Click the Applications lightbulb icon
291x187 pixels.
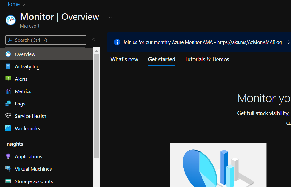[x=8, y=156]
